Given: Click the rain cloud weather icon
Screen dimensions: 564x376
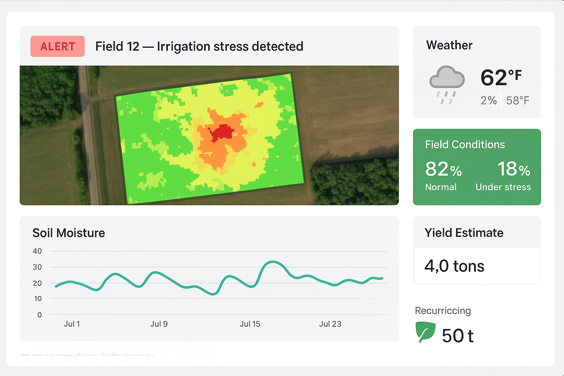Looking at the screenshot, I should (x=447, y=84).
